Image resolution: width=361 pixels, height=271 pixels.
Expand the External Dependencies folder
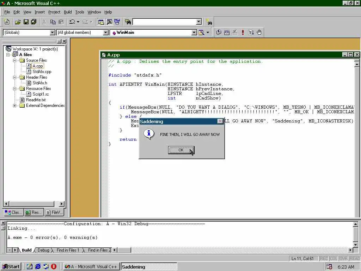(x=14, y=106)
